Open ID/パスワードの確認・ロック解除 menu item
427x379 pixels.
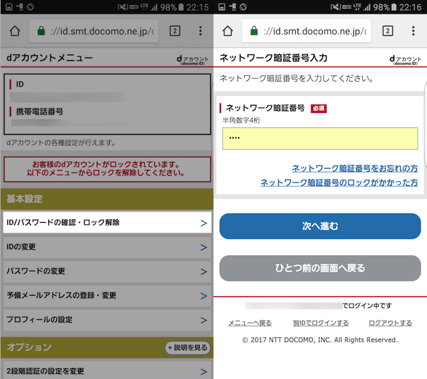[x=106, y=223]
